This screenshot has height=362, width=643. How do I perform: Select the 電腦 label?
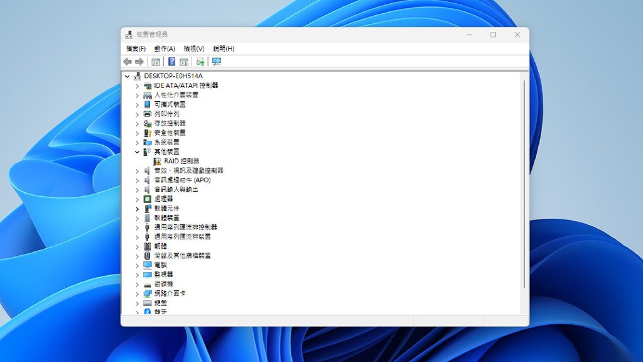(x=160, y=265)
